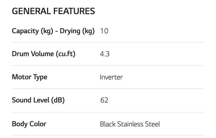Click the GENERAL FEATURES heading
This screenshot has height=138, width=216.
[x=53, y=11]
